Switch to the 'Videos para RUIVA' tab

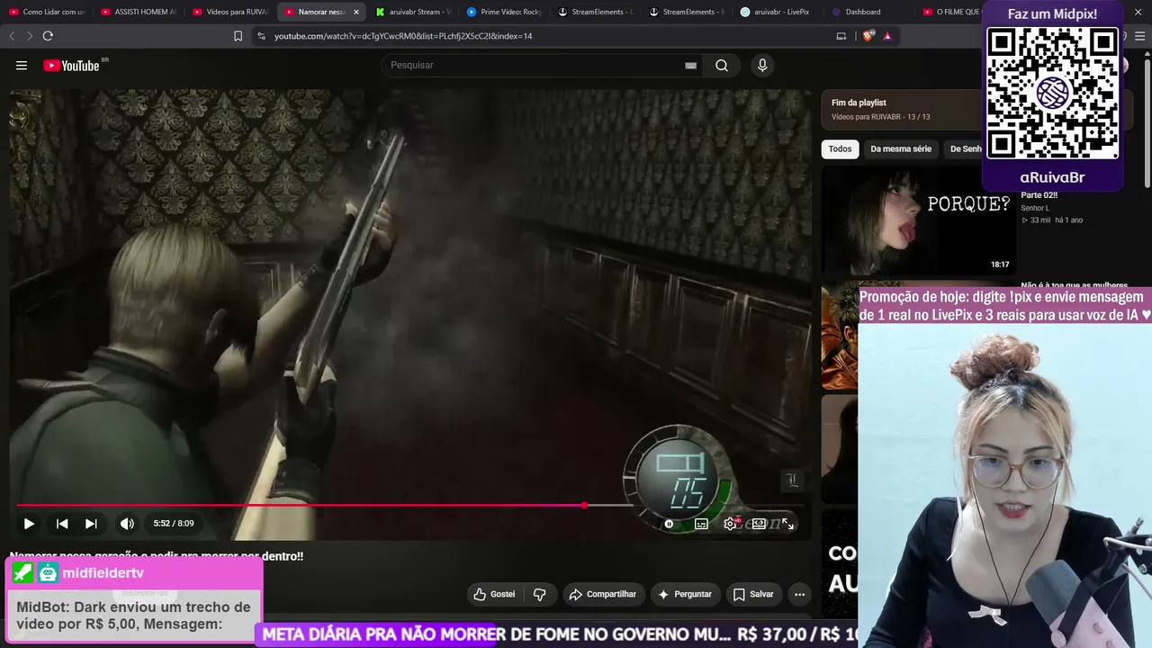(230, 12)
